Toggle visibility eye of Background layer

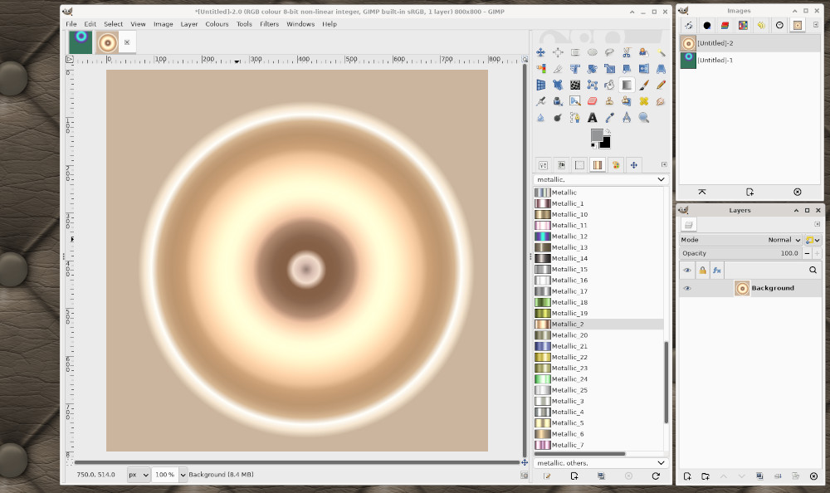coord(686,288)
